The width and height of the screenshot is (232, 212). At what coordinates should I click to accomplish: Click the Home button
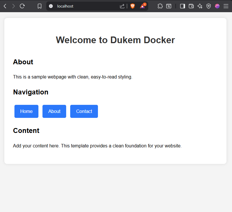pos(26,111)
